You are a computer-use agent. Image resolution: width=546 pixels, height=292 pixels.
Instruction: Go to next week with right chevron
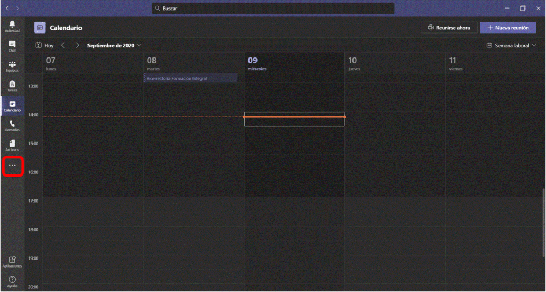pos(77,46)
